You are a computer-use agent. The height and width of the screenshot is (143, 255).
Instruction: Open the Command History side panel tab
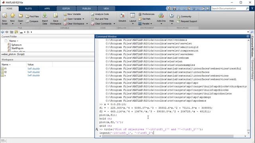(x=252, y=70)
